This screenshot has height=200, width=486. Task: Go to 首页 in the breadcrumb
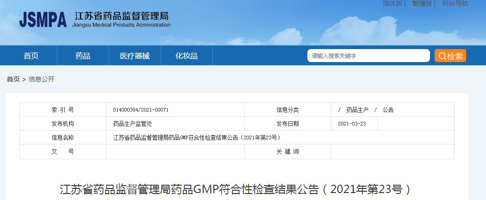pyautogui.click(x=13, y=79)
